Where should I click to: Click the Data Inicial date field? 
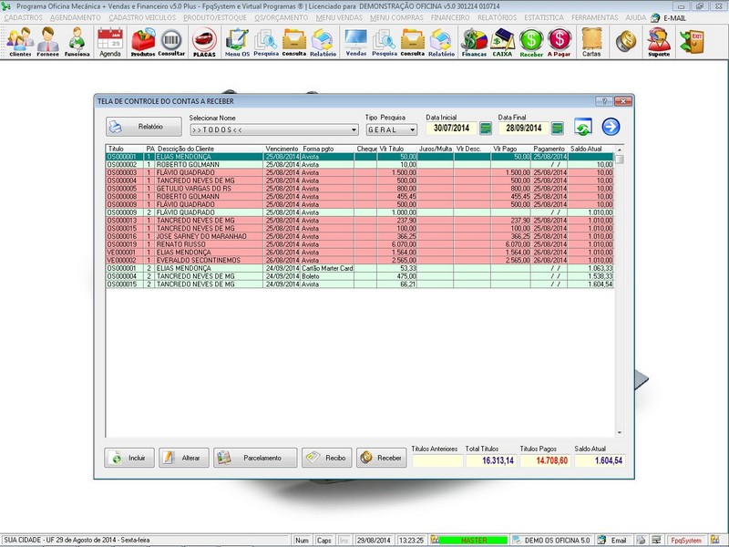(x=452, y=129)
